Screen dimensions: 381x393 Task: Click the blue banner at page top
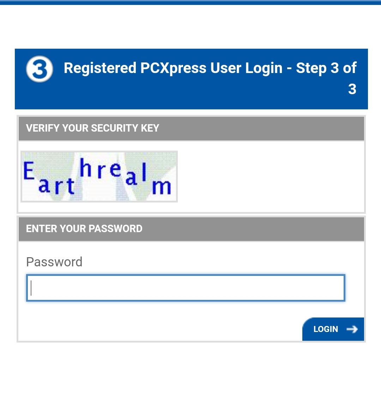[x=190, y=78]
